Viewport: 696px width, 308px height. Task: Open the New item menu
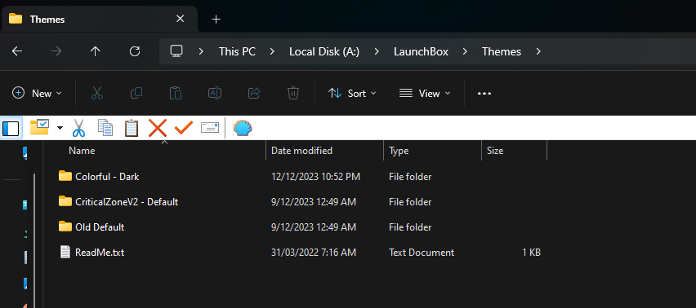tap(37, 94)
